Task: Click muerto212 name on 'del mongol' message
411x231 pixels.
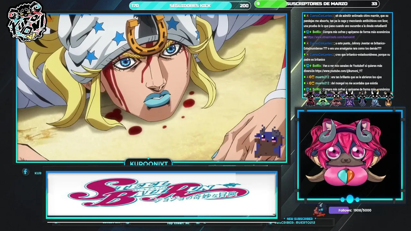Action: 322,83
